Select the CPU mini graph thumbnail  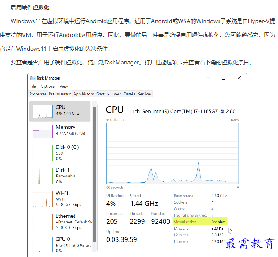(x=43, y=112)
